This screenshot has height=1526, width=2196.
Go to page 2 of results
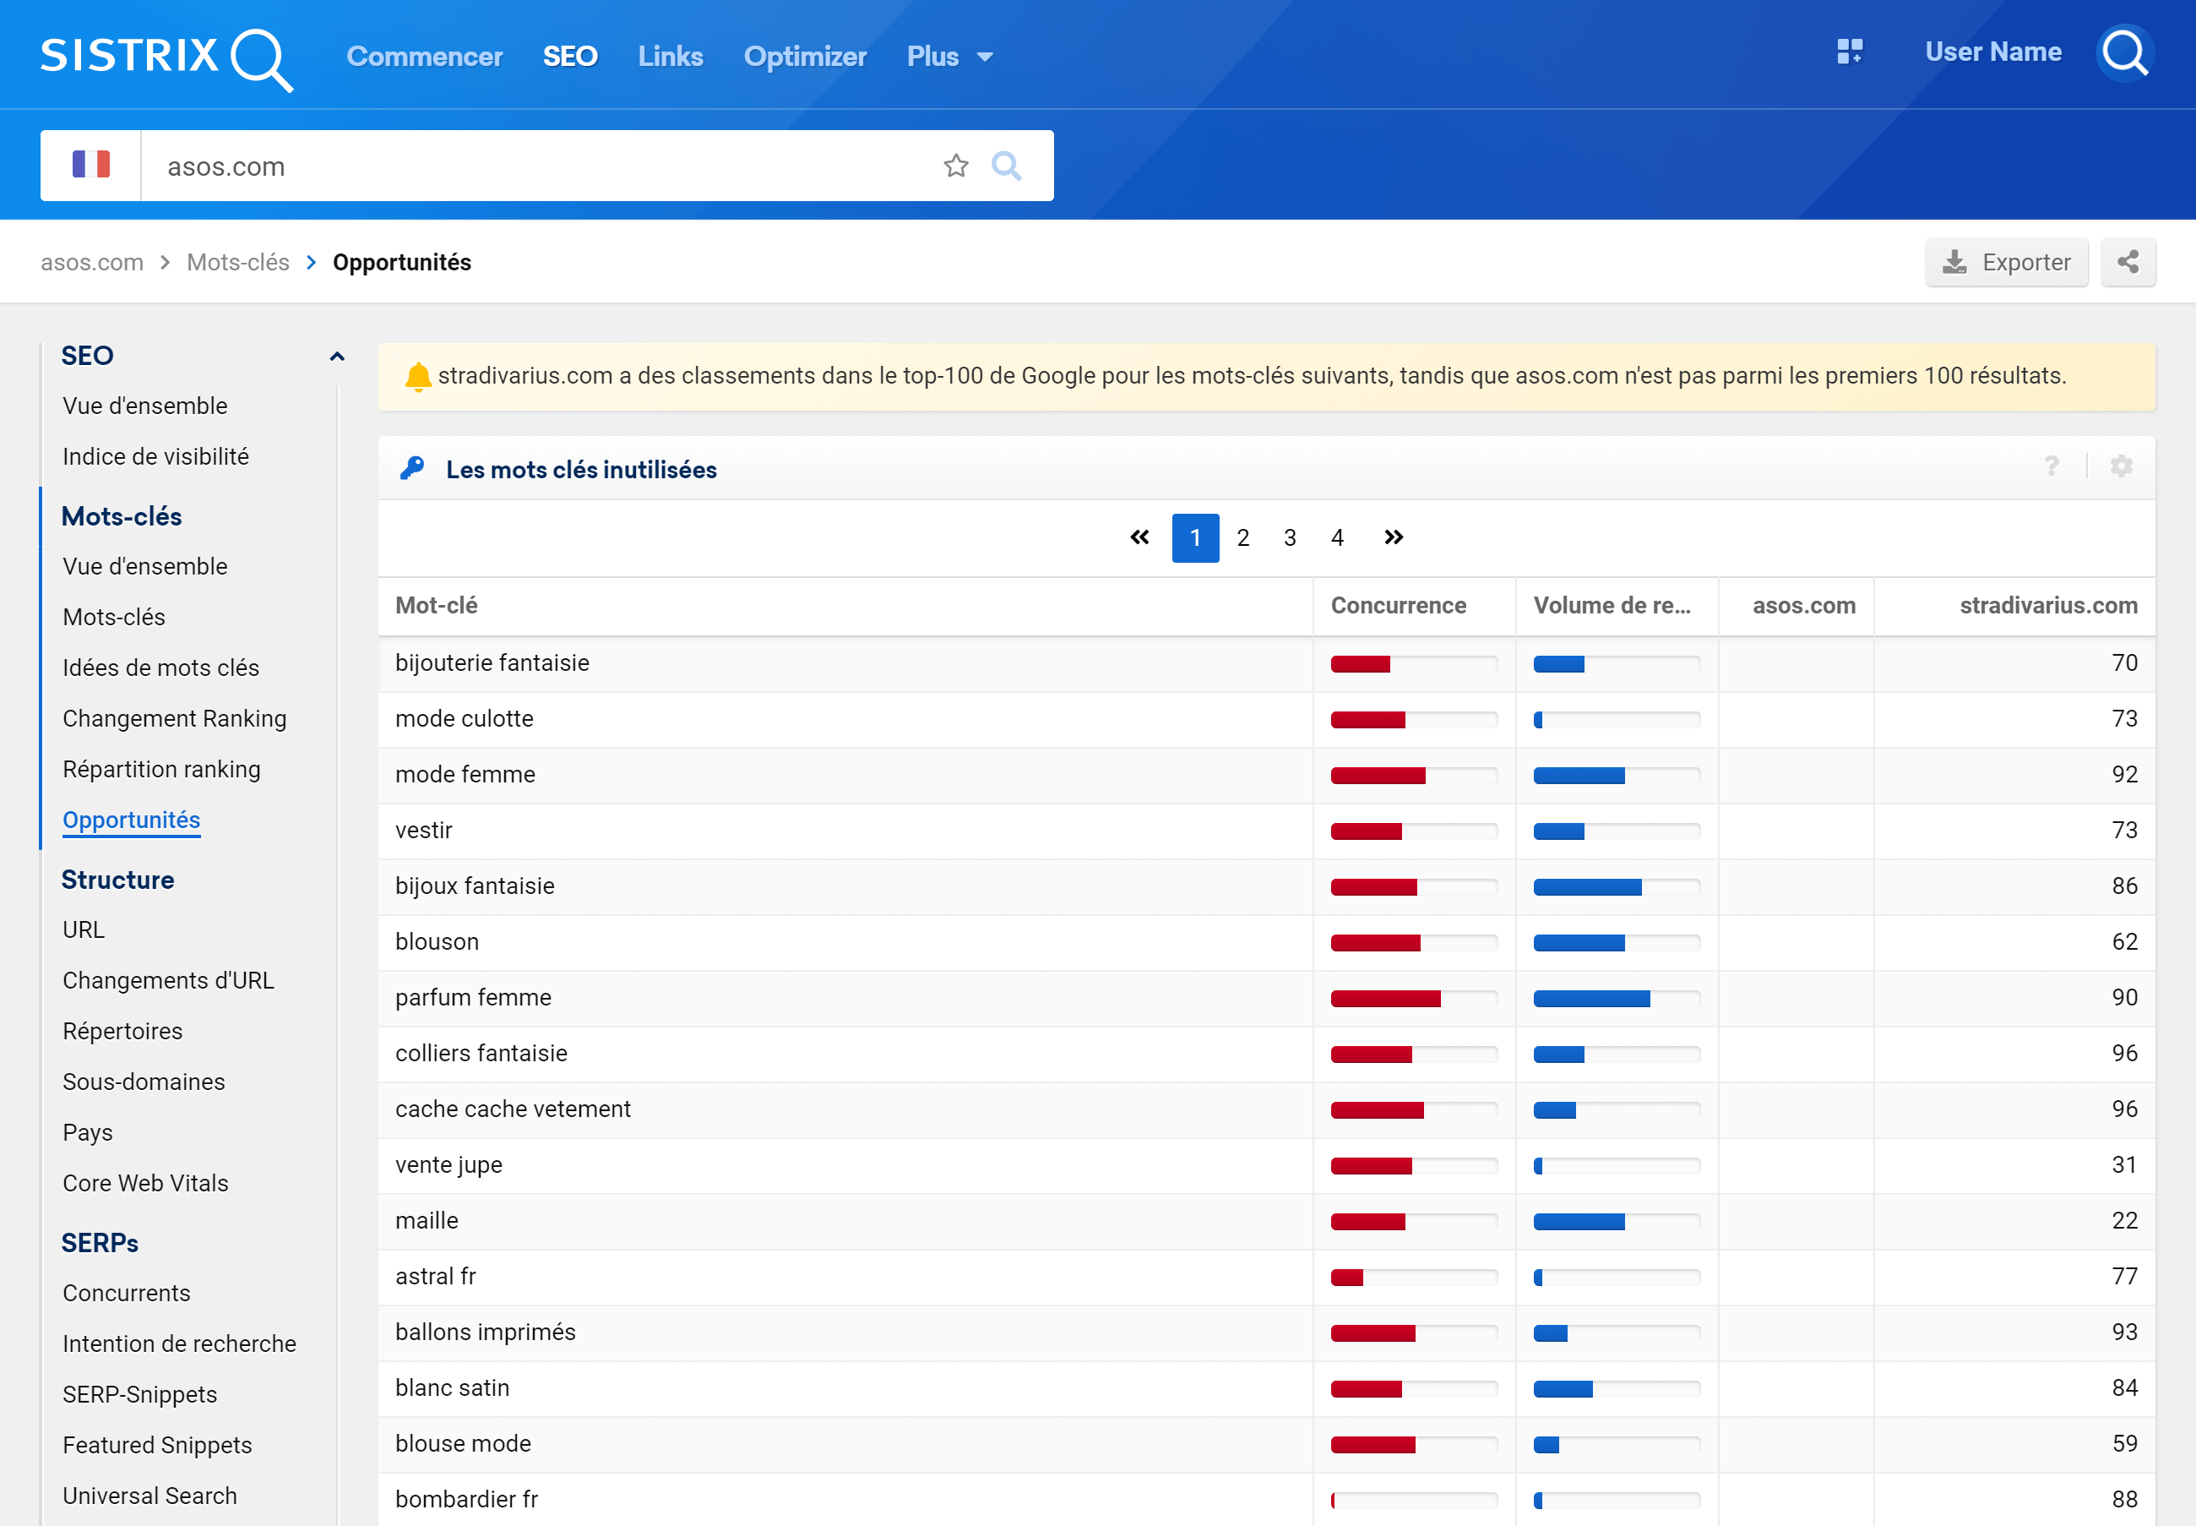[x=1242, y=537]
